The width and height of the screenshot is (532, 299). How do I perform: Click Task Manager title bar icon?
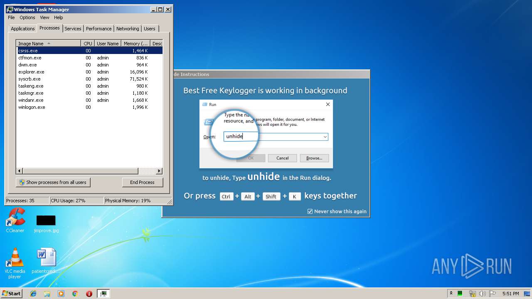[10, 9]
